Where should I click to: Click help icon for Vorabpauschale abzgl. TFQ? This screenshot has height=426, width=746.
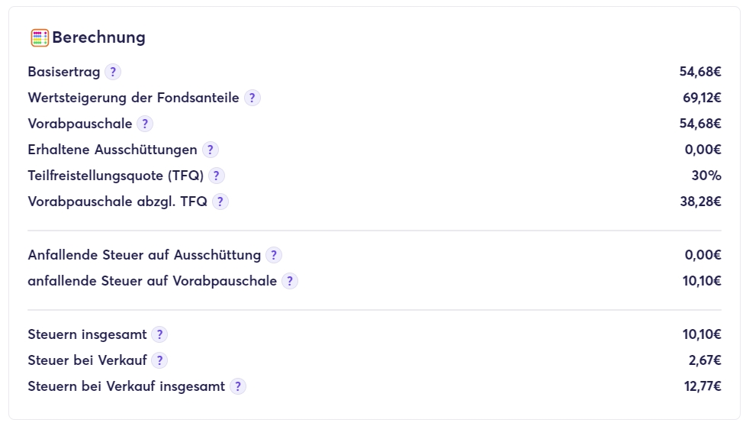[x=220, y=202]
